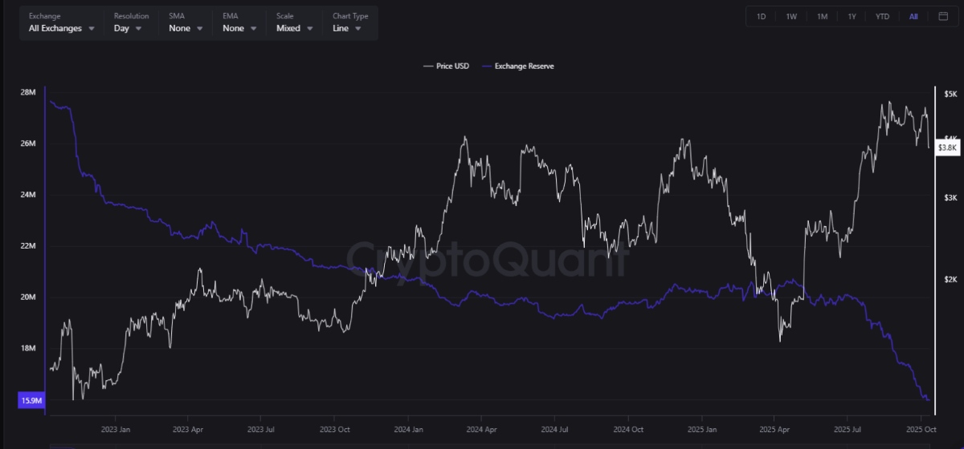Screen dimensions: 964x449
Task: Change Chart Type from Line
Action: 347,28
